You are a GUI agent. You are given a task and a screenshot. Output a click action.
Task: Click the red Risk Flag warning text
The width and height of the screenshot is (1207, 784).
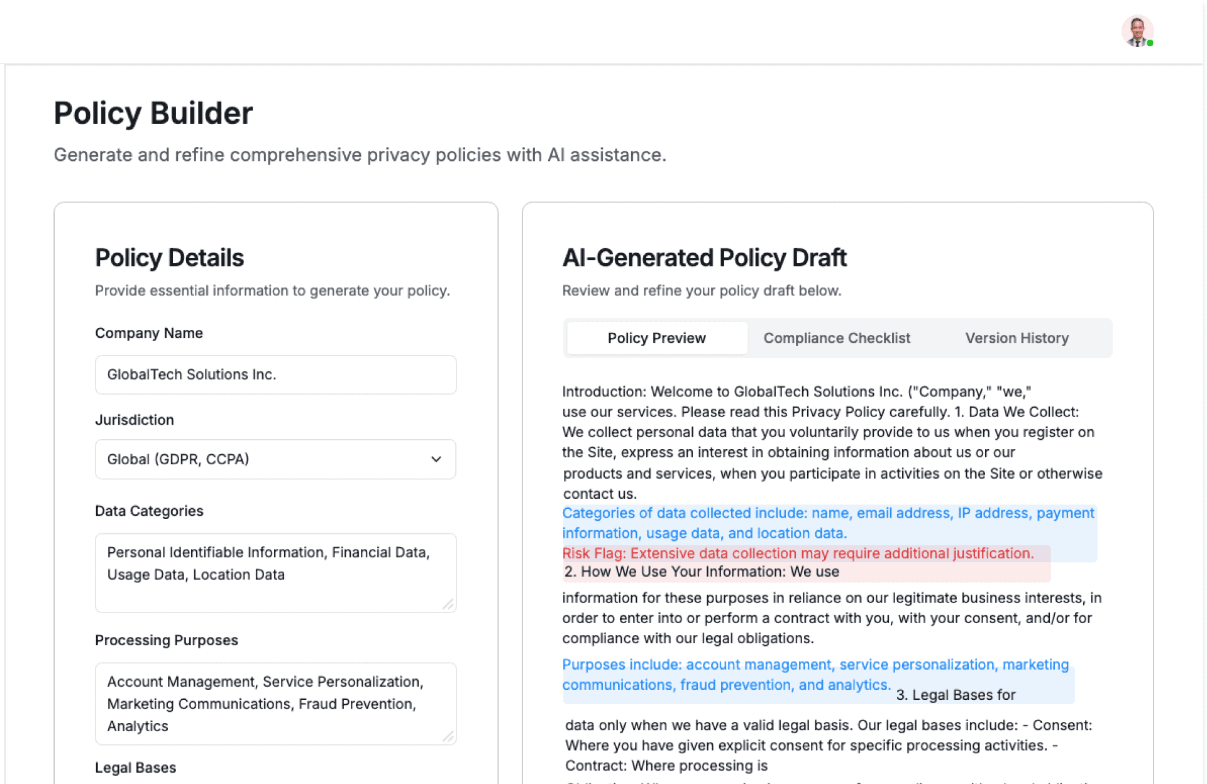coord(797,553)
